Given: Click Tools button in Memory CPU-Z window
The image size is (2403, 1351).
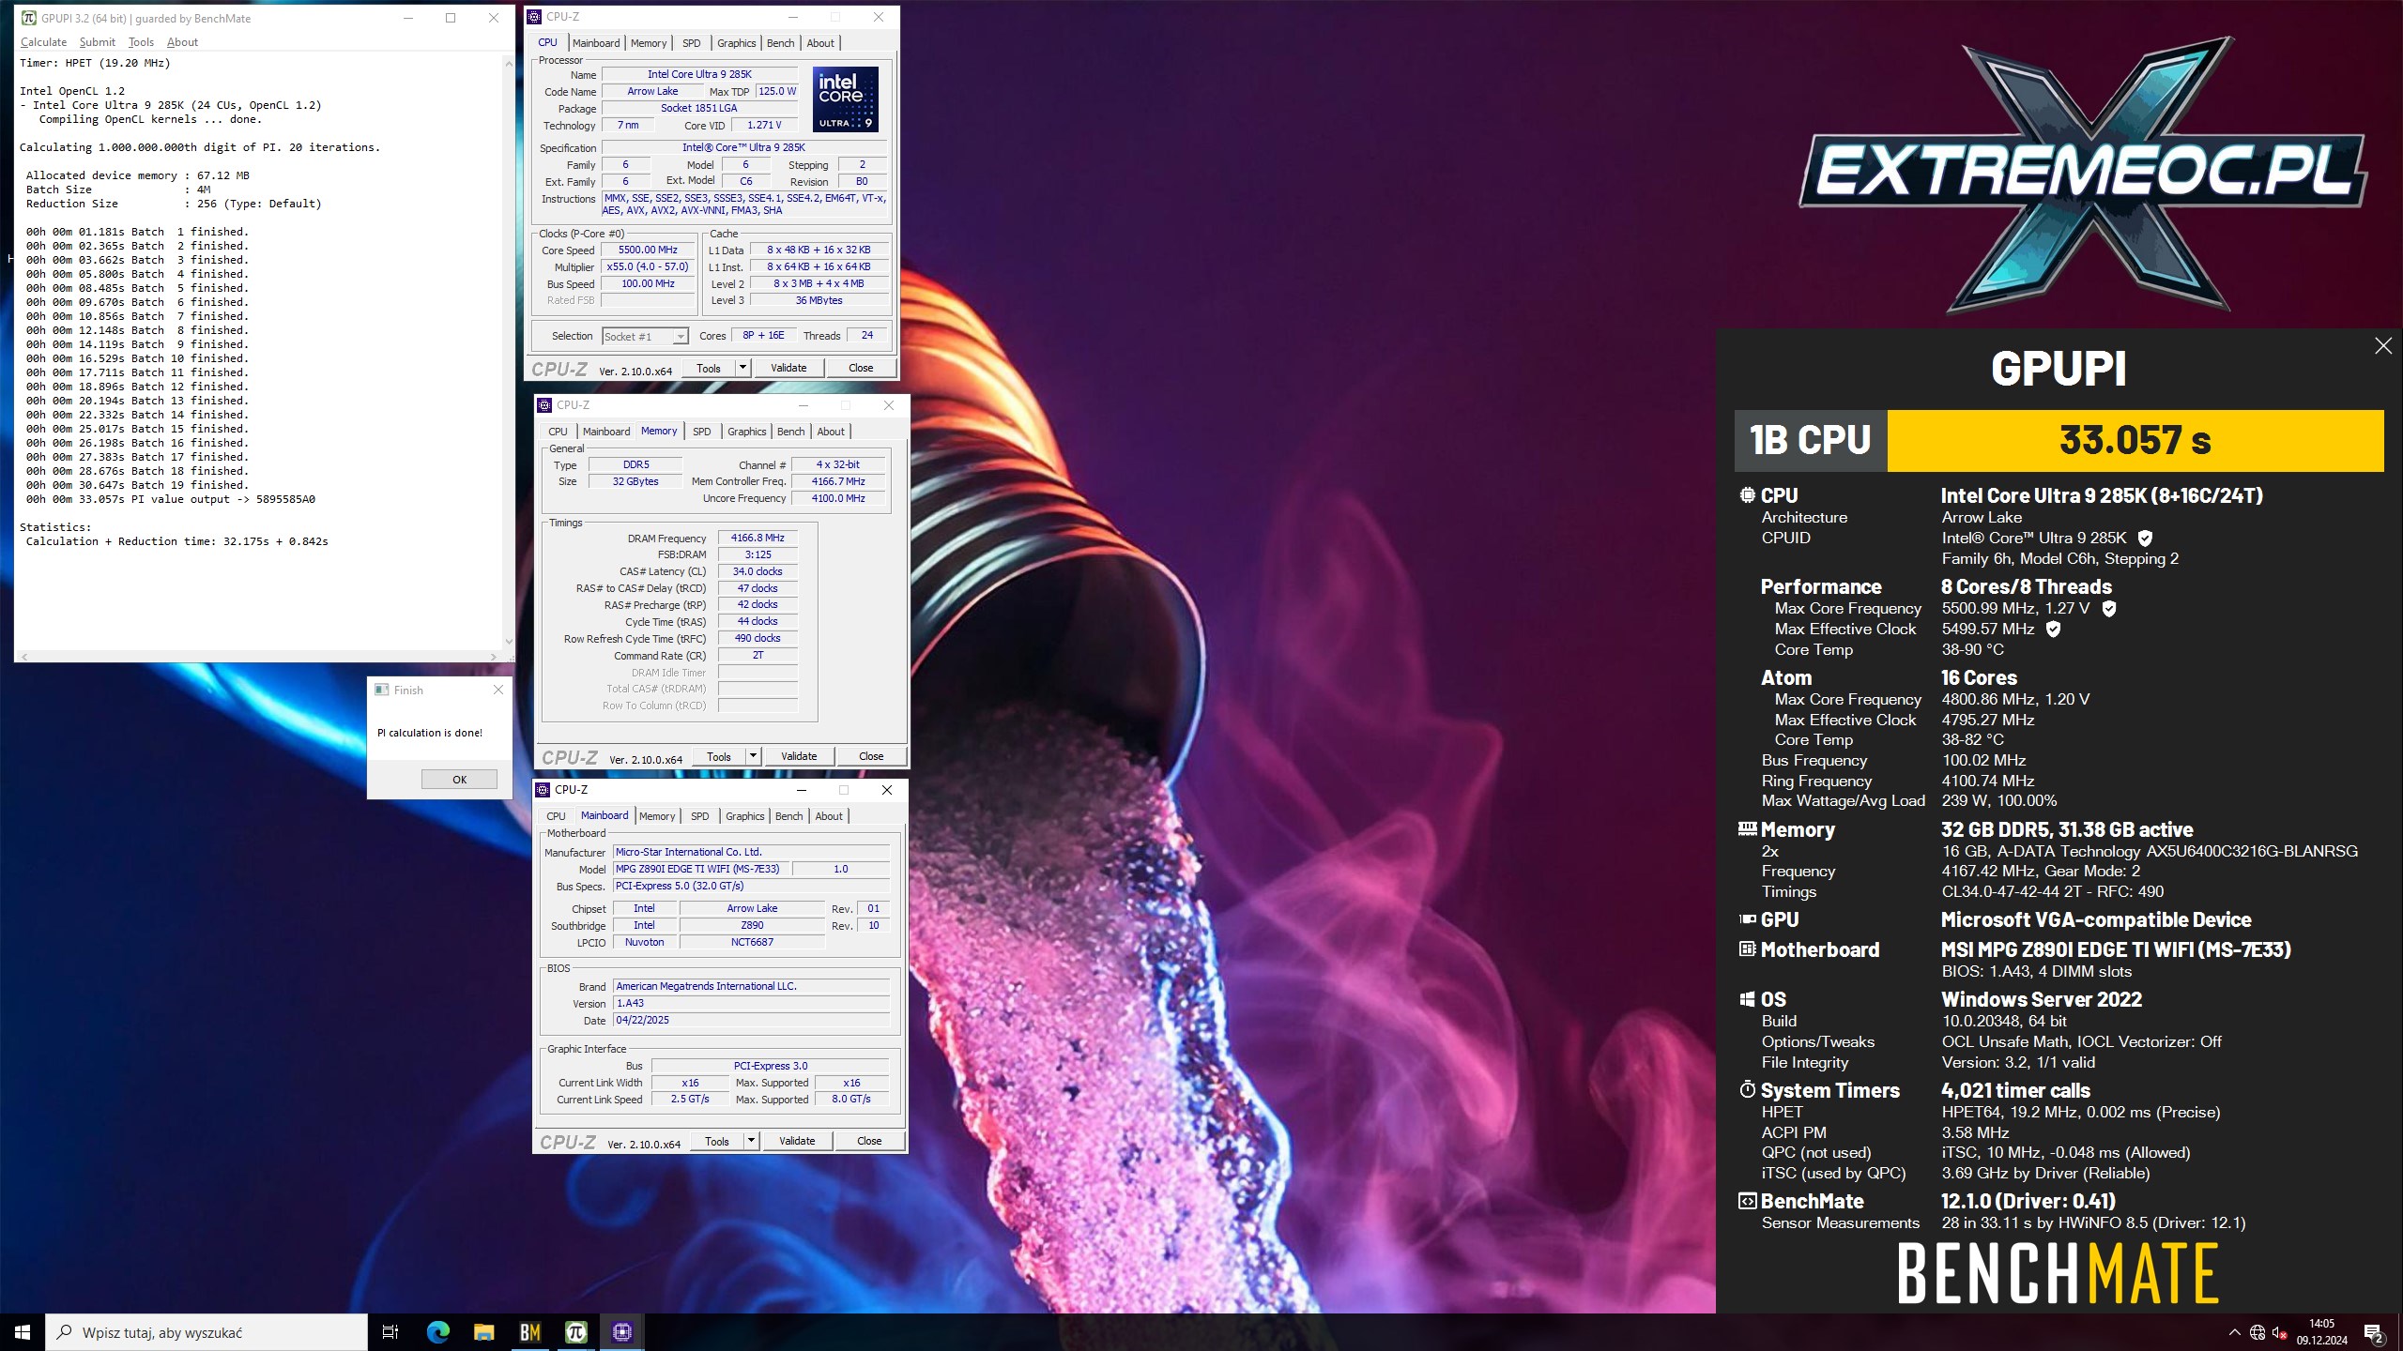Looking at the screenshot, I should (x=719, y=756).
